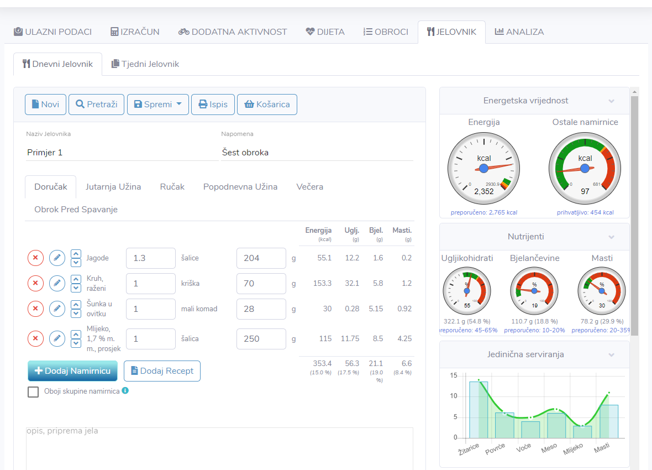
Task: Switch to Popodnevna Užina meal tab
Action: point(240,187)
